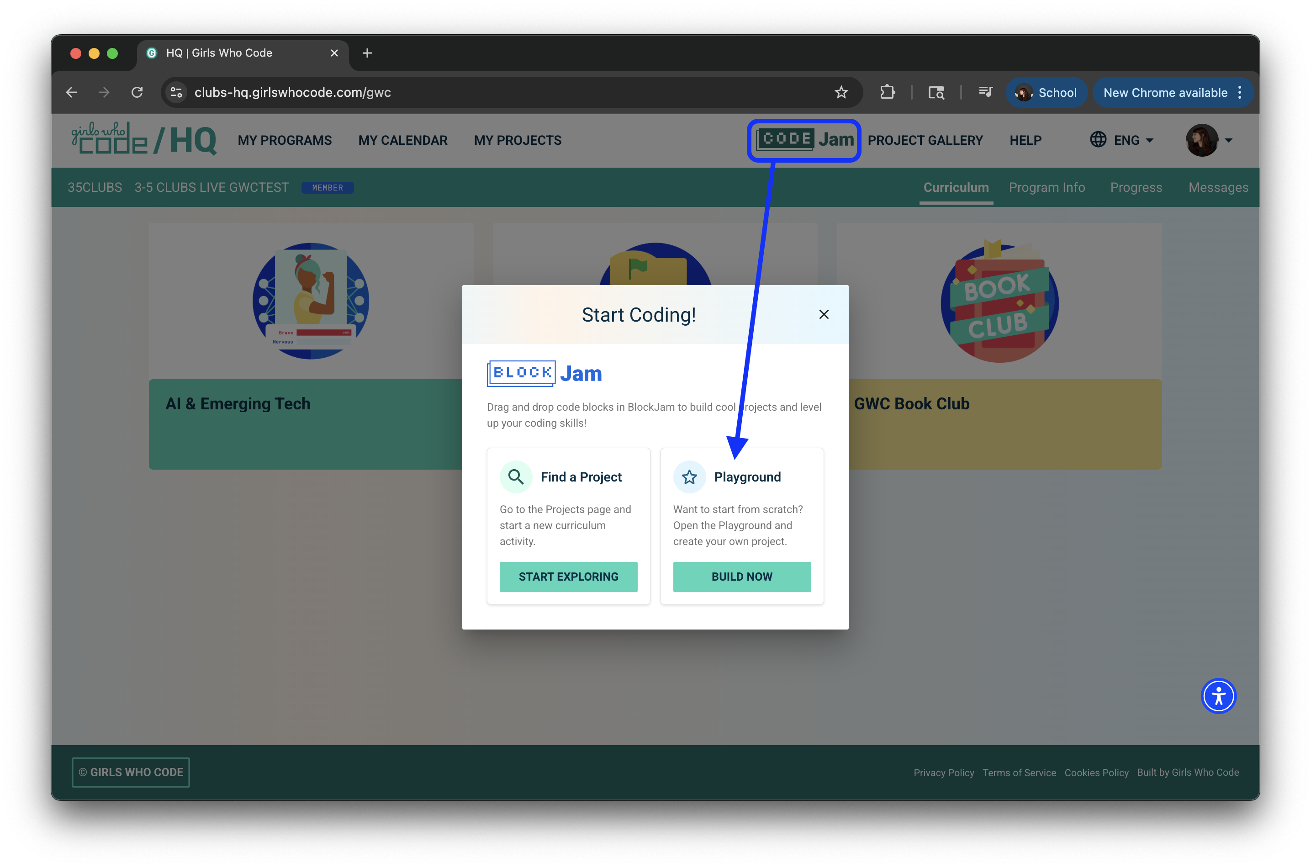Click the Find a Project heading
Image resolution: width=1311 pixels, height=868 pixels.
click(581, 476)
